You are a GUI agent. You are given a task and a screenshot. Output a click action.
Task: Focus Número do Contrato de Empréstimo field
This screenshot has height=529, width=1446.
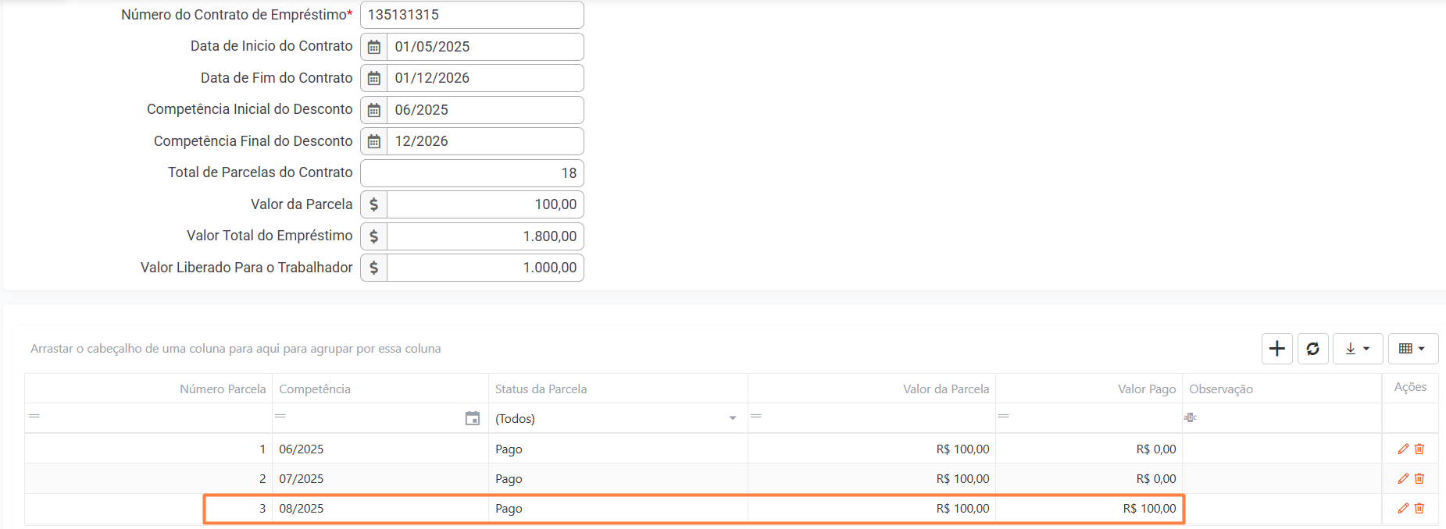[472, 15]
